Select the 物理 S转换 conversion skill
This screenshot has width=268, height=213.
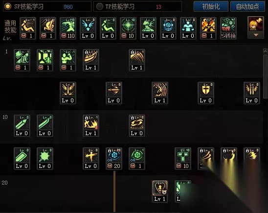(228, 28)
